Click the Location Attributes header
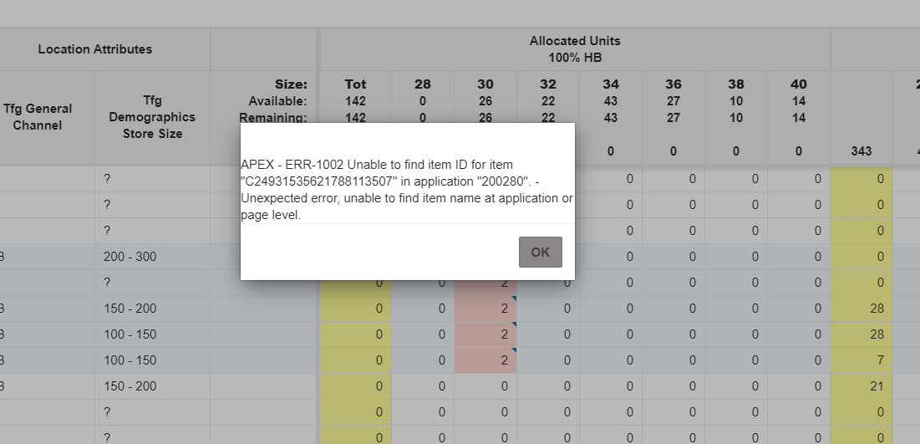920x444 pixels. [95, 49]
